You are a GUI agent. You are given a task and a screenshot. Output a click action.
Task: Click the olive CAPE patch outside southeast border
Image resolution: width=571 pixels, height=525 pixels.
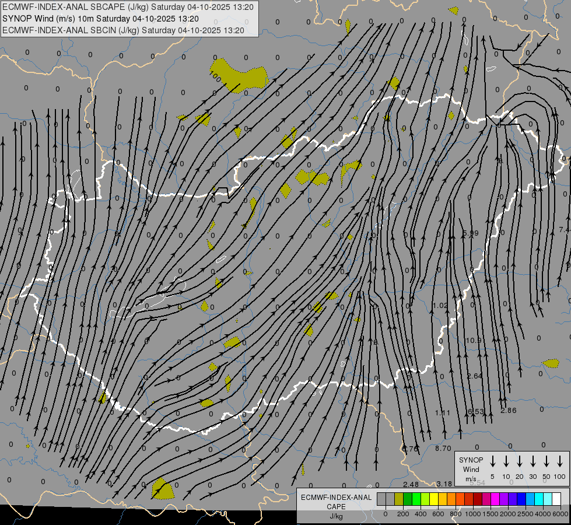tap(551, 363)
